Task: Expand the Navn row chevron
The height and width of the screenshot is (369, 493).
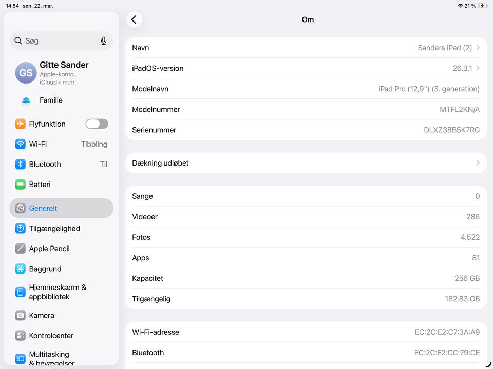Action: pos(478,47)
